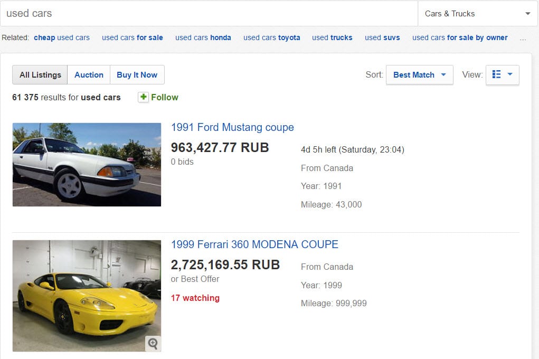Click the list view icon
This screenshot has height=359, width=539.
496,74
